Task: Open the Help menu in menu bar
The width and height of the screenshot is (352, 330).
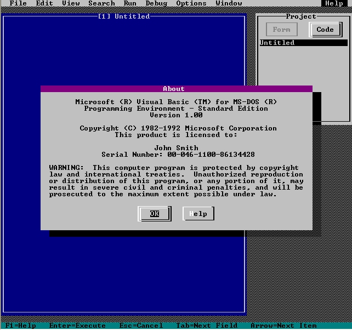Action: click(x=334, y=3)
